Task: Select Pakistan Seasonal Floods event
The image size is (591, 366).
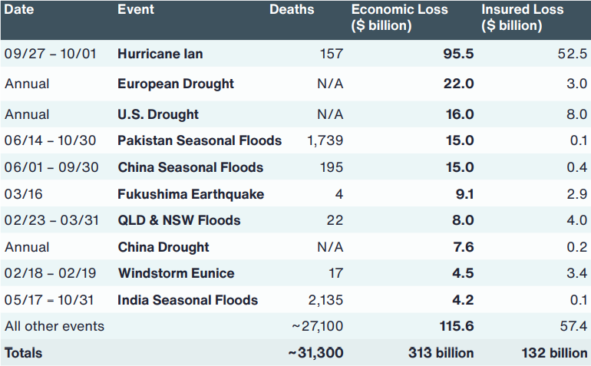Action: [x=200, y=140]
